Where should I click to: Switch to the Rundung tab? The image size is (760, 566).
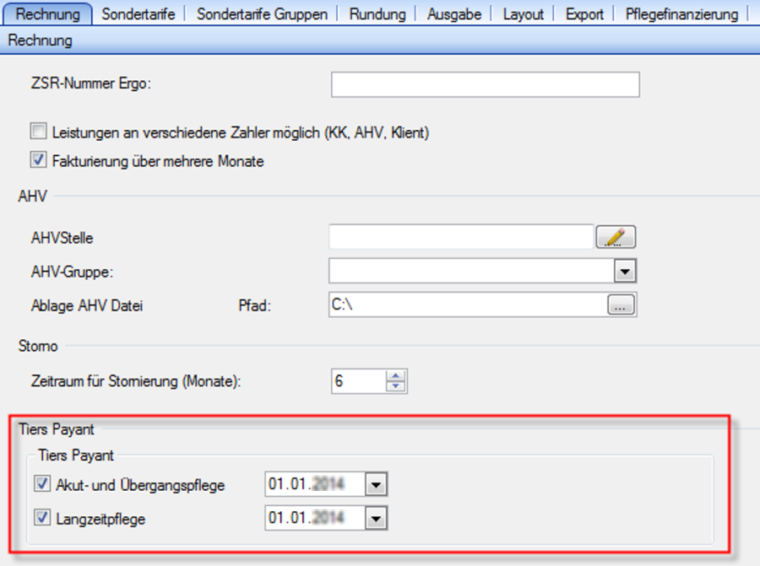point(377,14)
